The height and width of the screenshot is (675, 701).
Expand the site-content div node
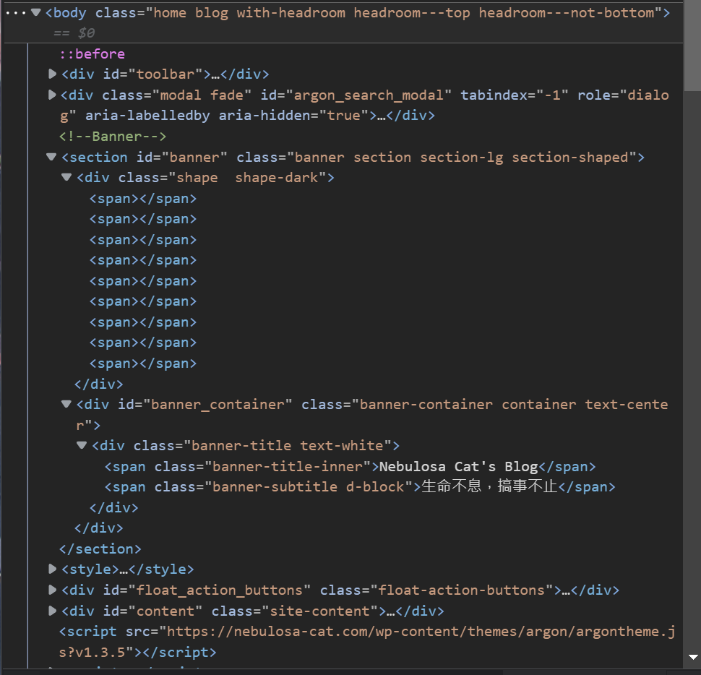pyautogui.click(x=51, y=610)
